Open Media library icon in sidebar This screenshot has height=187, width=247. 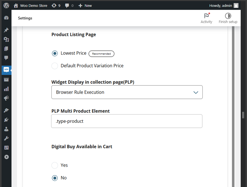coord(6,40)
